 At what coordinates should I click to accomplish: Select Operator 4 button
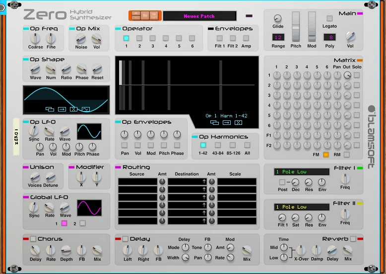pyautogui.click(x=166, y=38)
